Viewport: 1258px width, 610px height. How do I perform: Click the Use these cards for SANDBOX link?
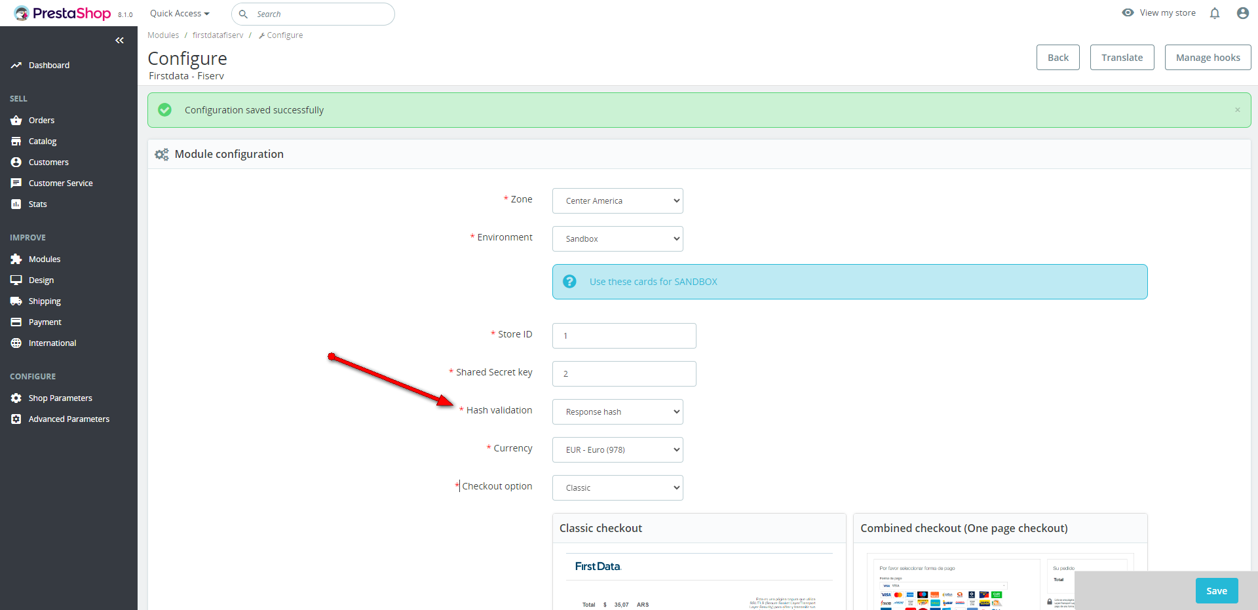pyautogui.click(x=653, y=282)
